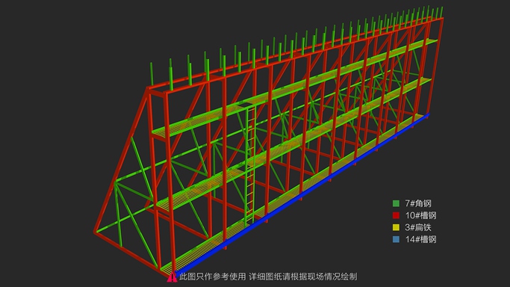Select the 3#扁铁 legend label

coord(418,227)
